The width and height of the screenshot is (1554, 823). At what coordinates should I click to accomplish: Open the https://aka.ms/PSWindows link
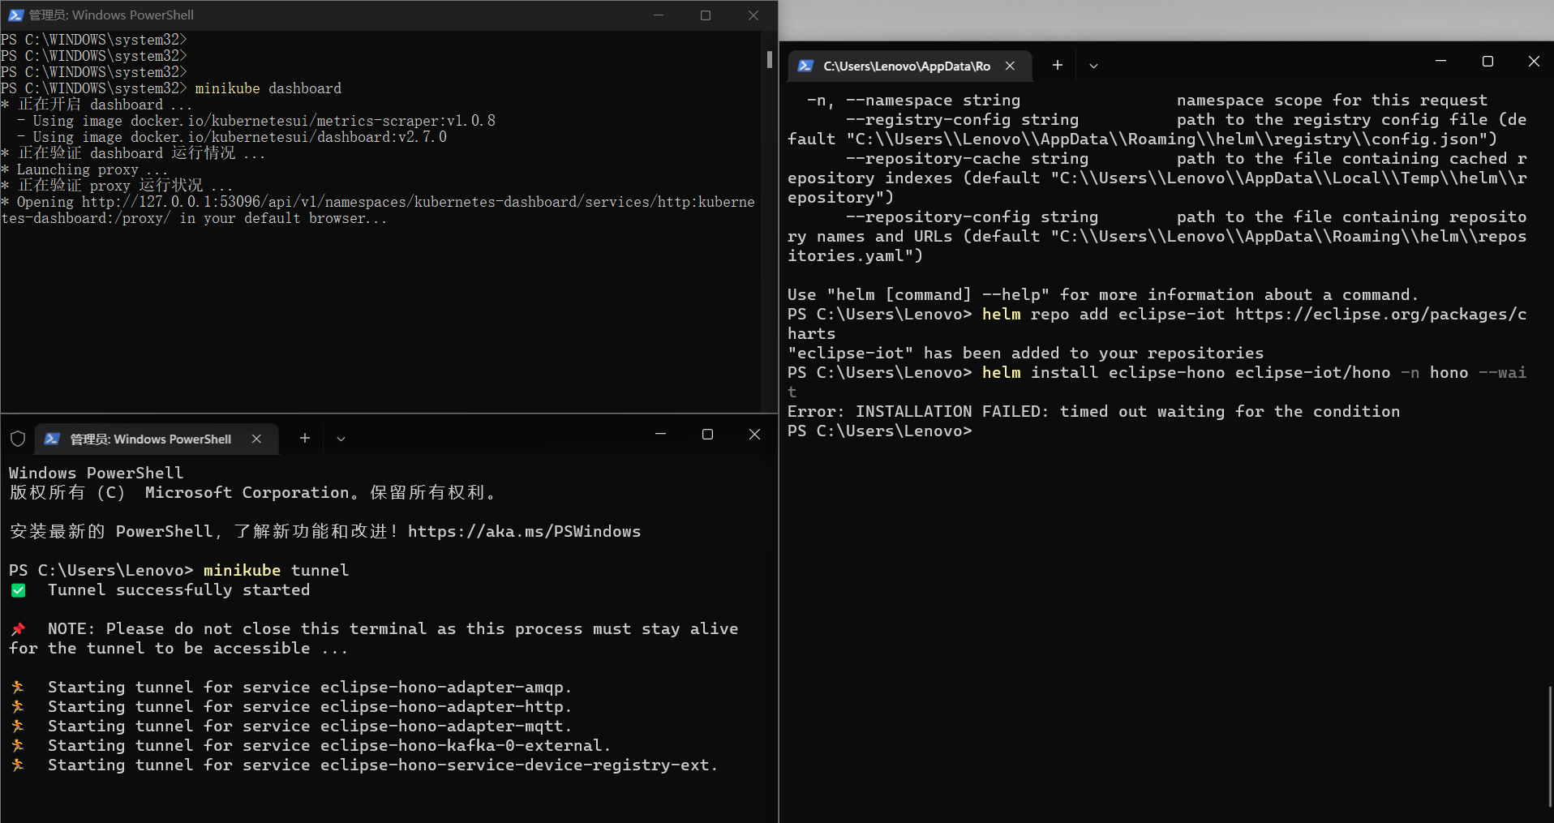(x=524, y=531)
